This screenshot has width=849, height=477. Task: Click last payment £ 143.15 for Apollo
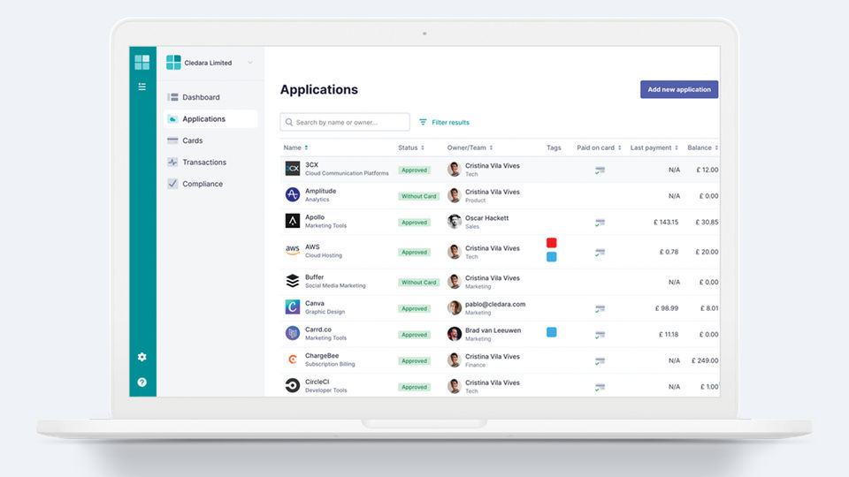point(665,223)
